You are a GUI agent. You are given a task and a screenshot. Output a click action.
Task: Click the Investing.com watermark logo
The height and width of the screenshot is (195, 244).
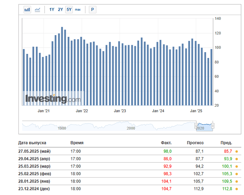[x=53, y=99]
